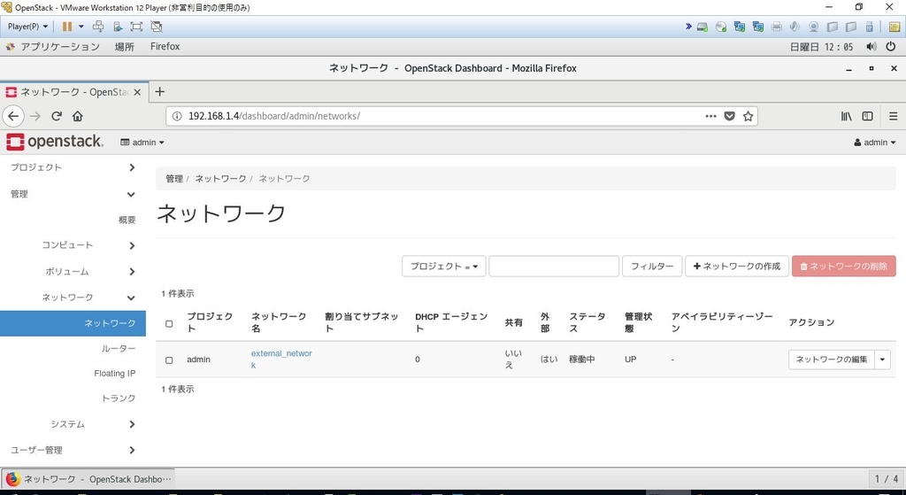Open the VMware message log note icon
This screenshot has height=495, width=906.
pyautogui.click(x=894, y=27)
